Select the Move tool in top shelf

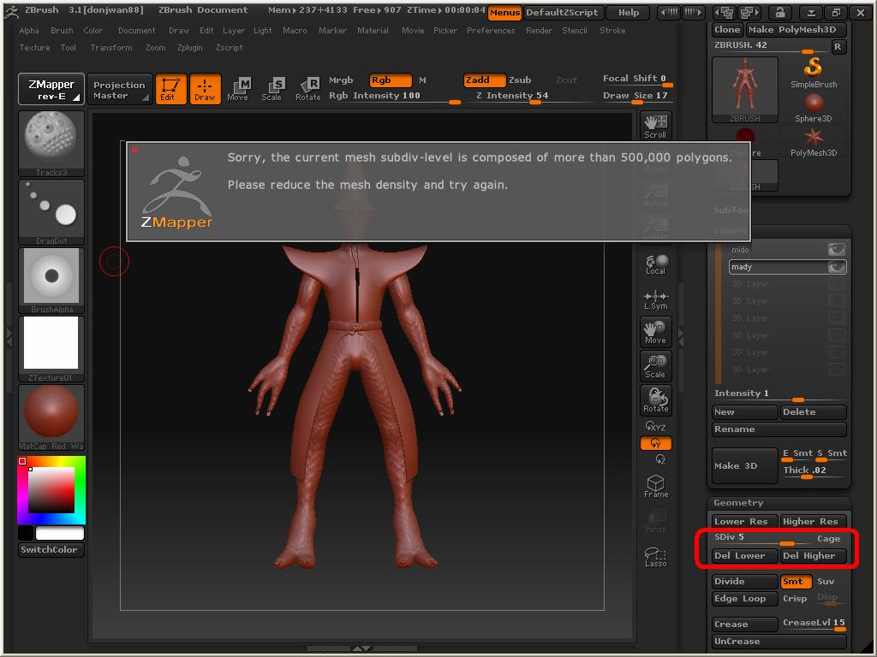click(238, 89)
